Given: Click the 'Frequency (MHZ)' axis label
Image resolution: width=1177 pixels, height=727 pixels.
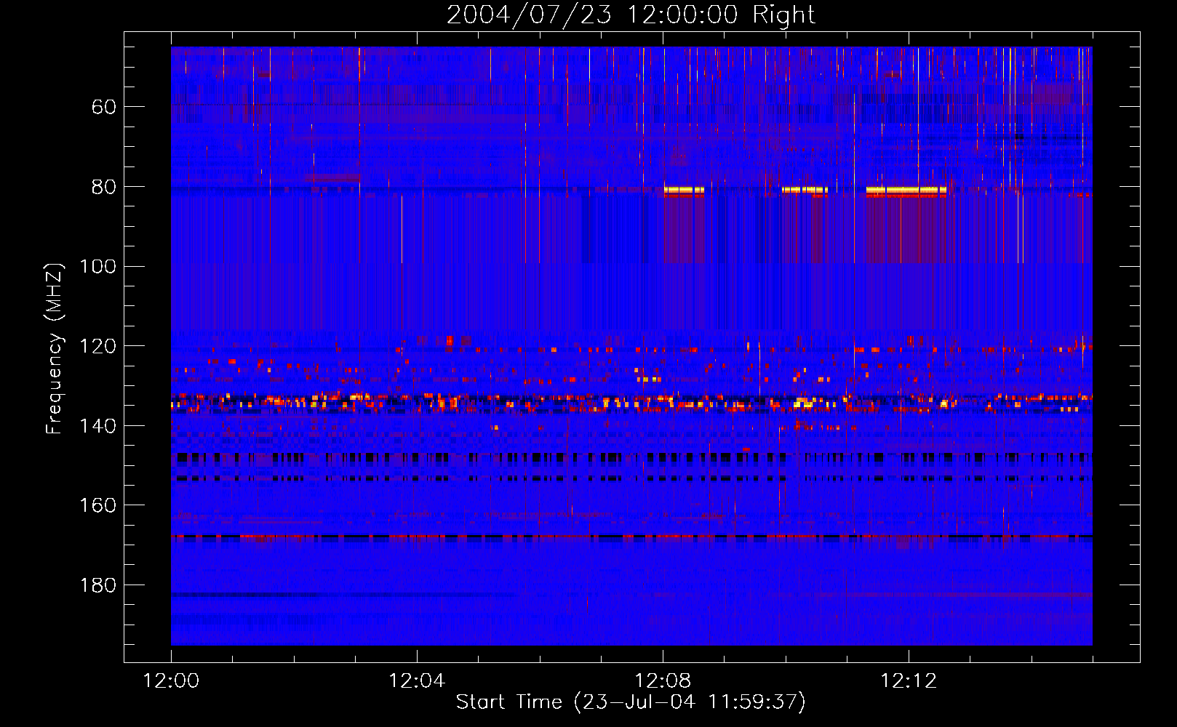Looking at the screenshot, I should pyautogui.click(x=55, y=348).
